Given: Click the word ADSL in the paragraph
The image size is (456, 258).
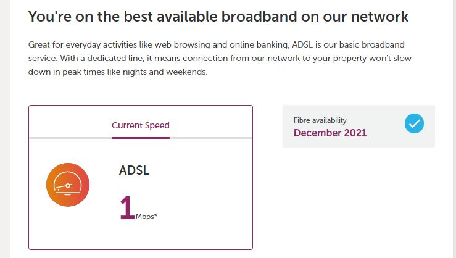Looking at the screenshot, I should [302, 45].
